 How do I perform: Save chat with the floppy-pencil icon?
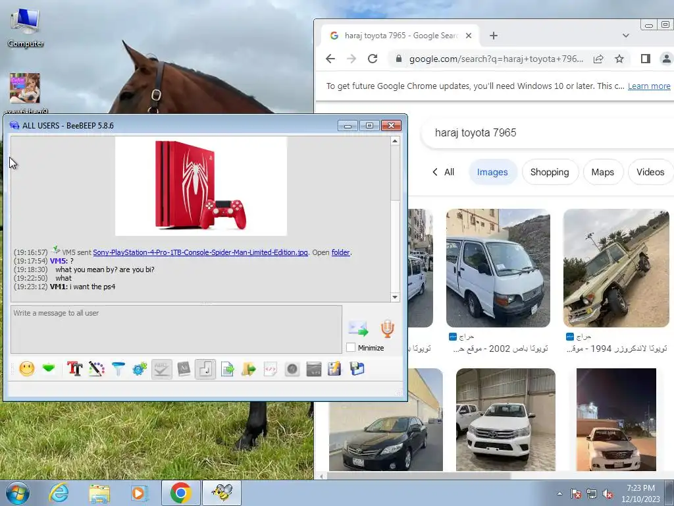coord(334,369)
